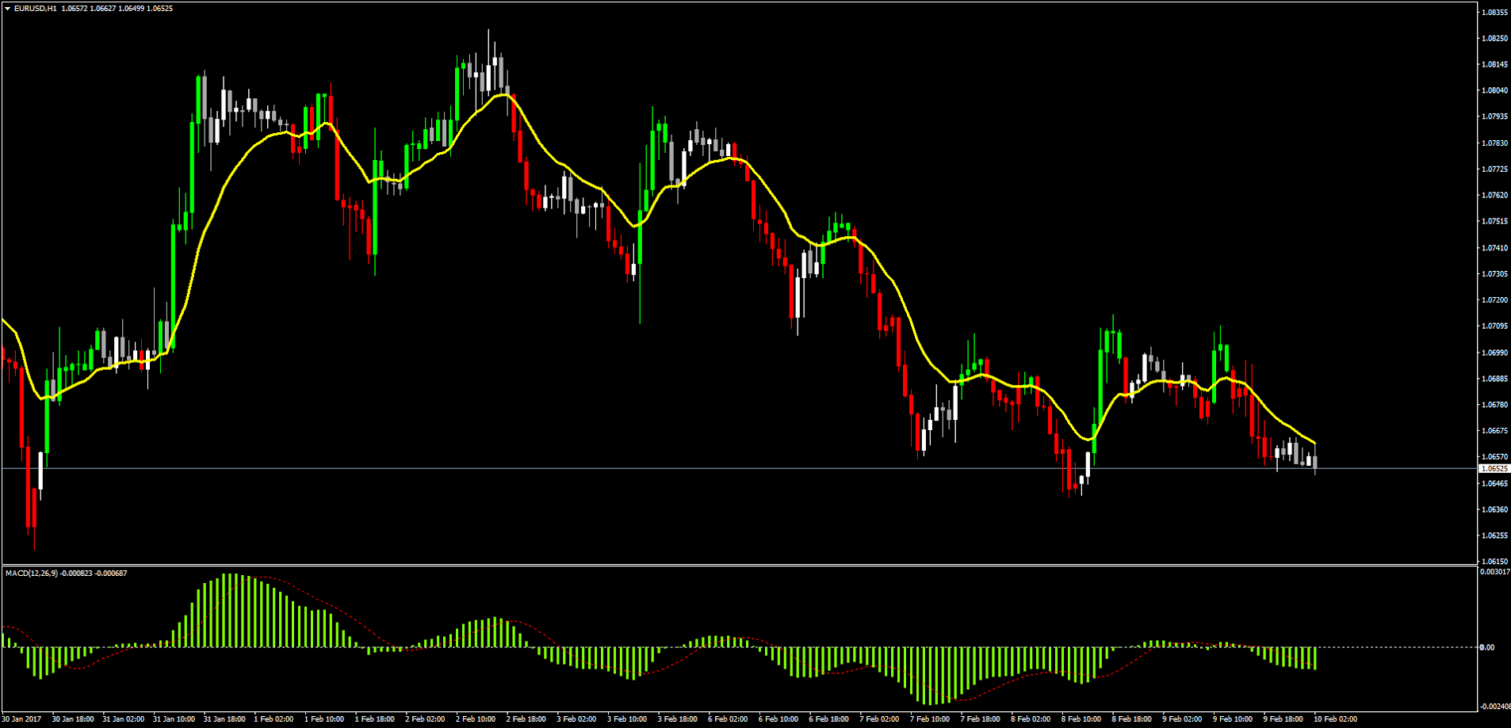Click the triangle icon before EURUSD,H1

[7, 9]
